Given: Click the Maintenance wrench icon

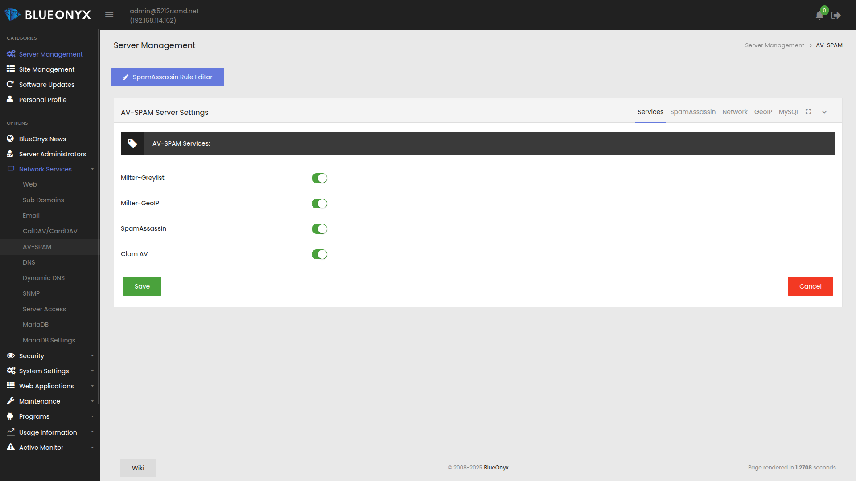Looking at the screenshot, I should pyautogui.click(x=10, y=401).
